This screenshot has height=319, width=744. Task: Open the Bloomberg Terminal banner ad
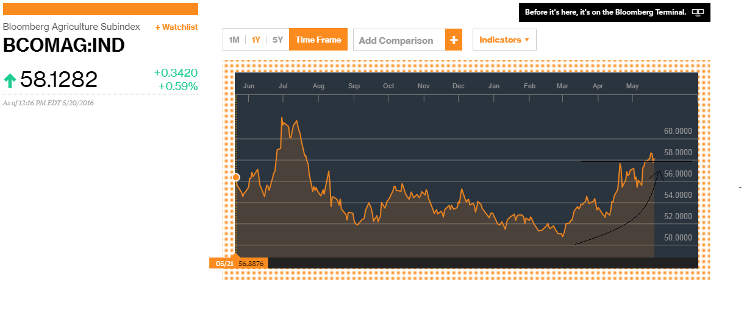614,12
